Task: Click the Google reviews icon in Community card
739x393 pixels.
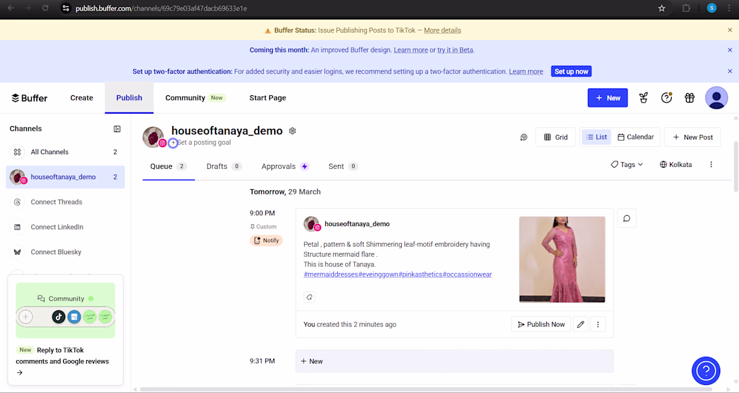Action: (x=74, y=317)
